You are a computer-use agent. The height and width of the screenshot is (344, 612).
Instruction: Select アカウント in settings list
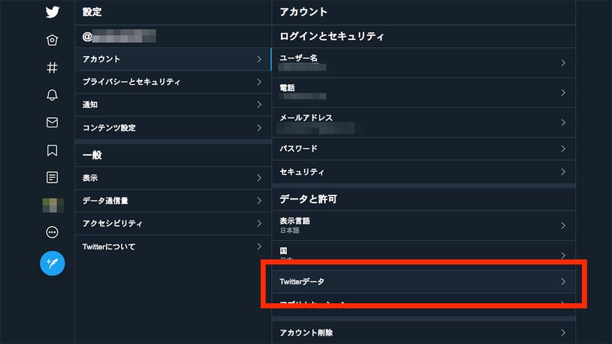[173, 59]
